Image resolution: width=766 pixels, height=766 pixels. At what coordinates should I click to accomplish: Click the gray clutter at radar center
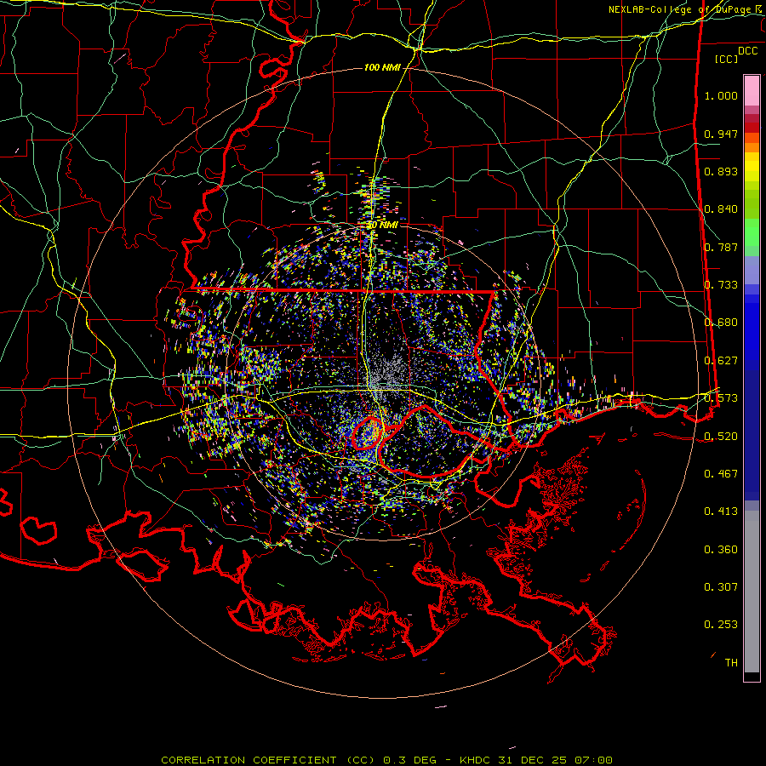[x=386, y=374]
